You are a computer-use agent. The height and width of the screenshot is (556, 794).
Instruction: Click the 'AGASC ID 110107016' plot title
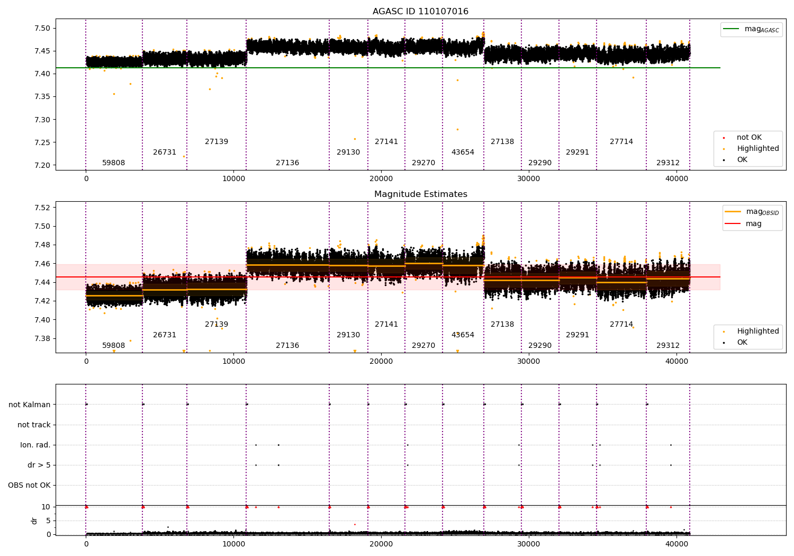coord(420,12)
